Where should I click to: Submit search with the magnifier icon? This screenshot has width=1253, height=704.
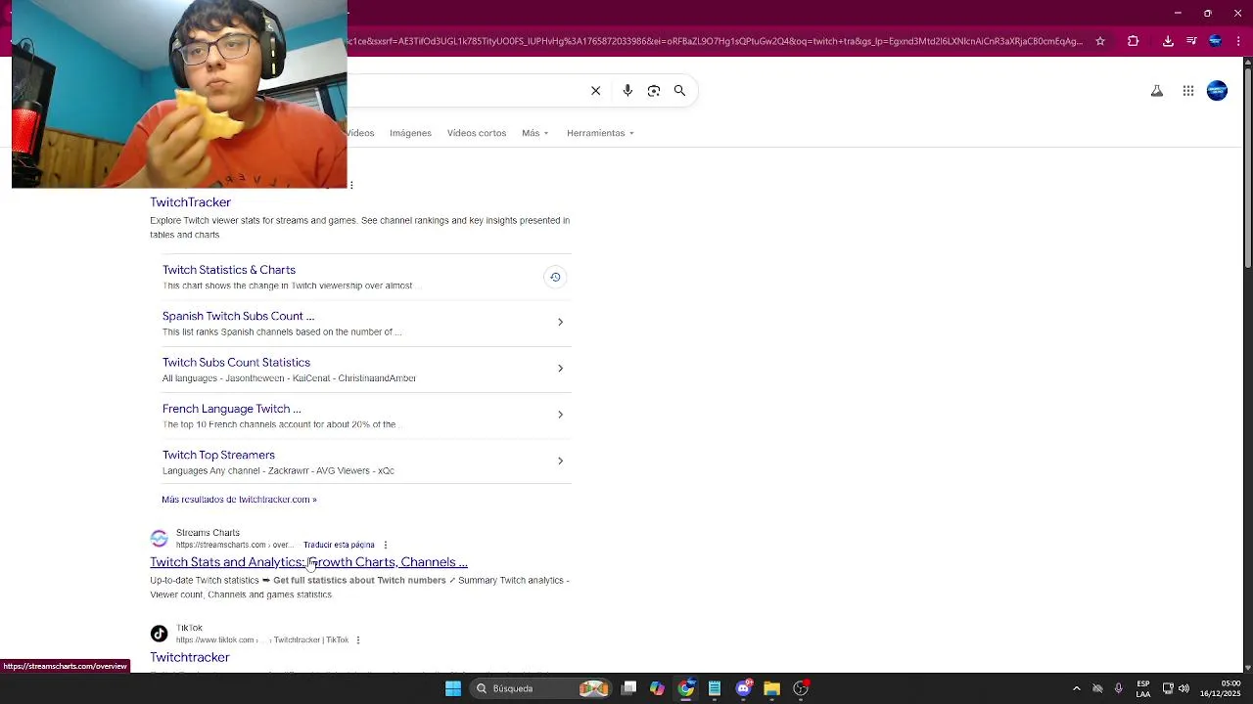[679, 91]
